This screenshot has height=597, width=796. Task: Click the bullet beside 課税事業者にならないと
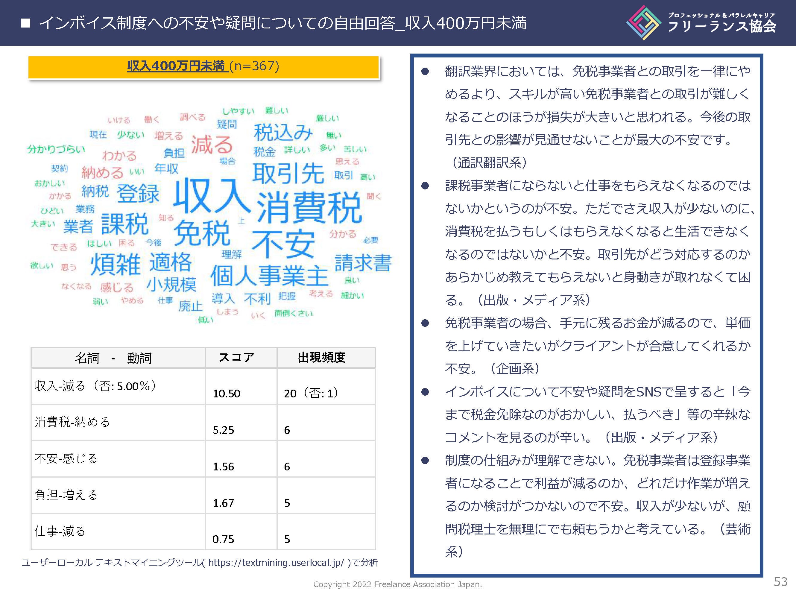point(425,186)
